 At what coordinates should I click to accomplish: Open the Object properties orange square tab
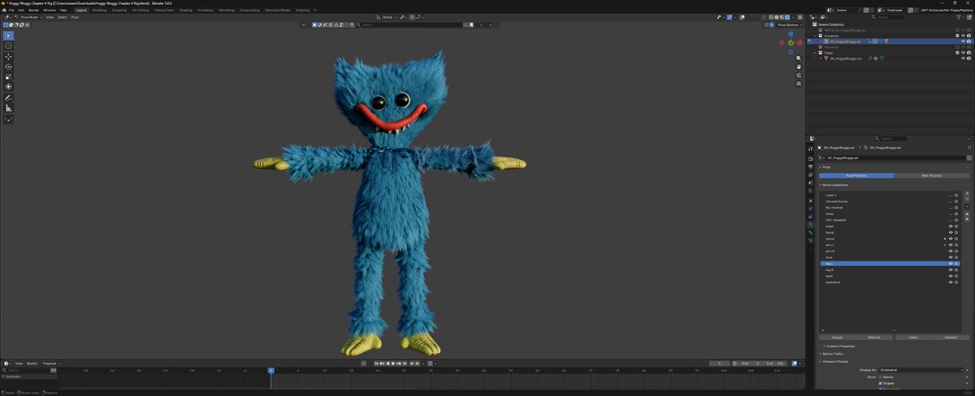click(810, 200)
